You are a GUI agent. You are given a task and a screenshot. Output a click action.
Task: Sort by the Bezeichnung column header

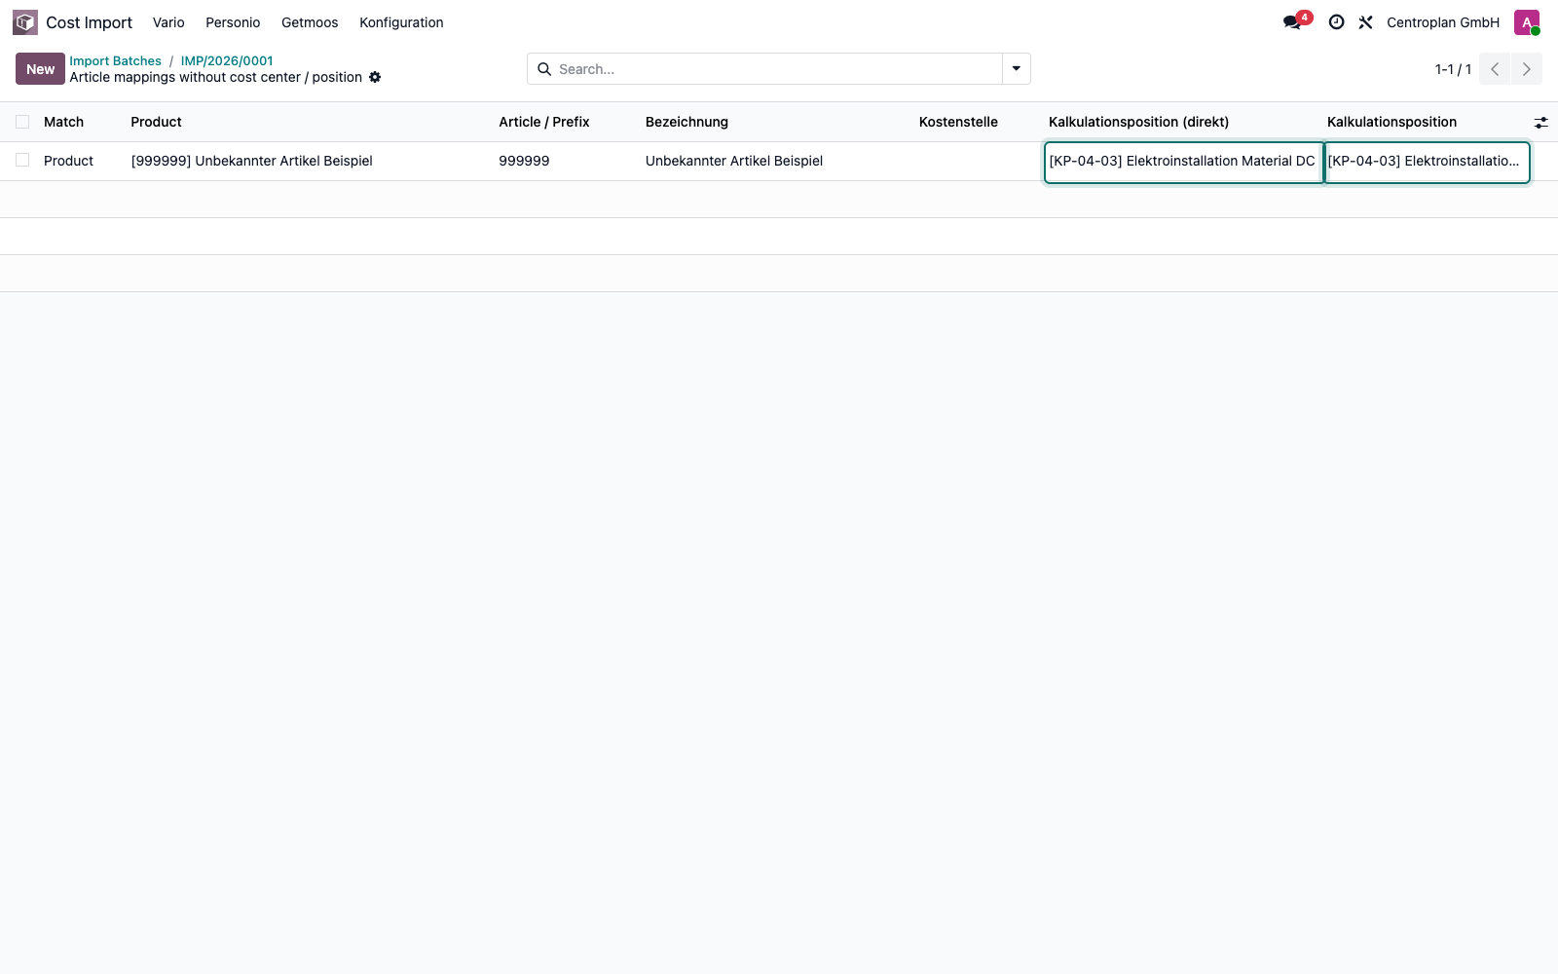[x=686, y=122]
